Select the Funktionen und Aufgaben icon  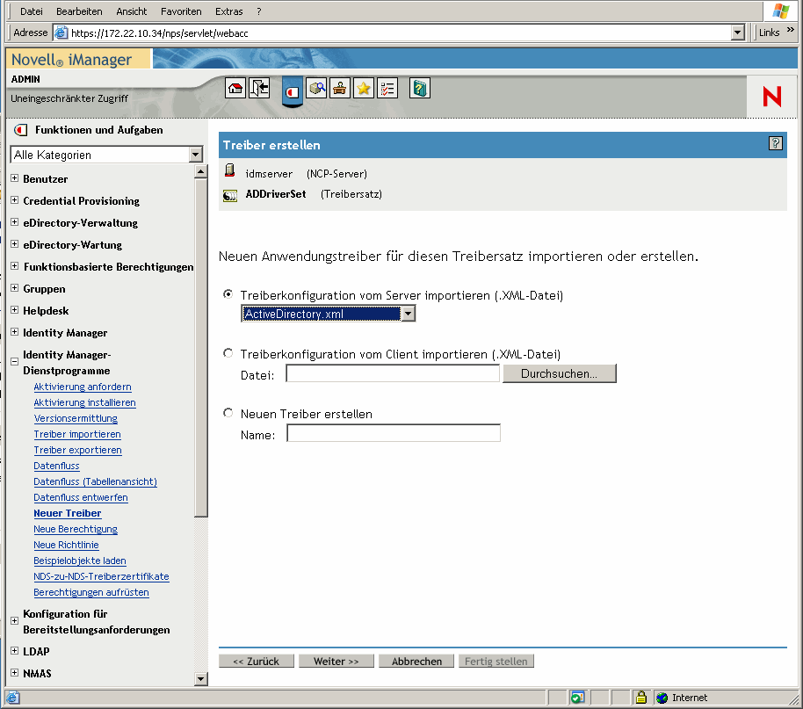292,90
